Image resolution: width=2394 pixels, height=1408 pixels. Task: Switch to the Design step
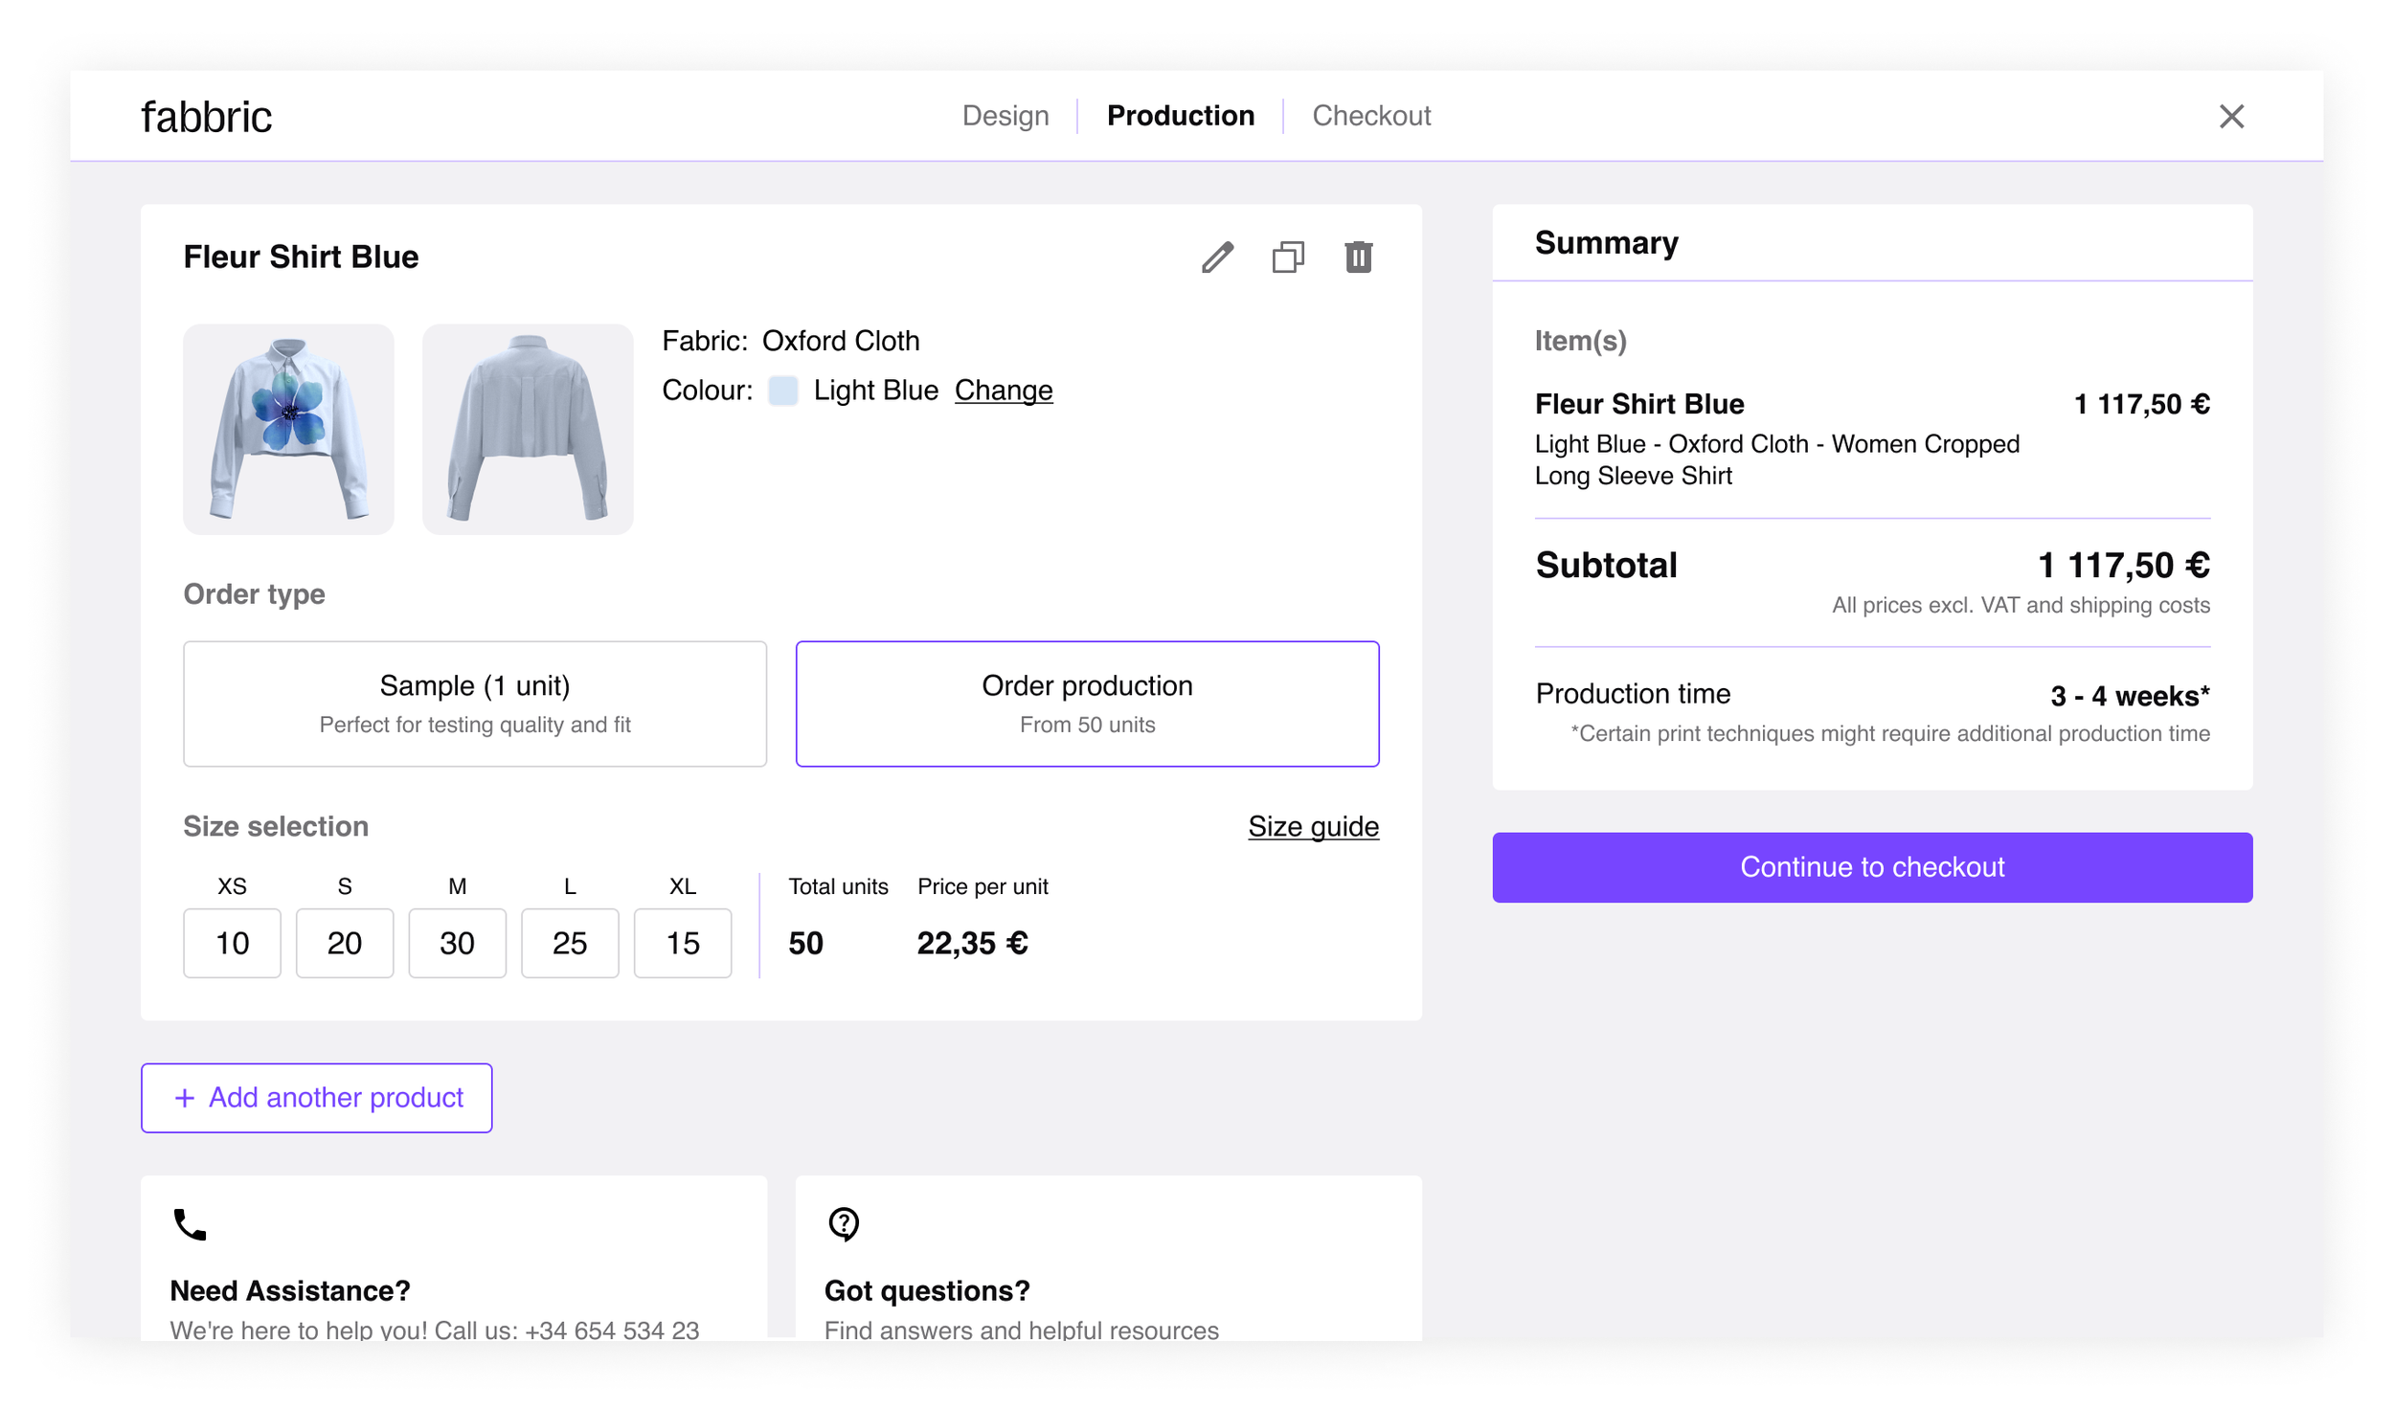pos(1005,116)
